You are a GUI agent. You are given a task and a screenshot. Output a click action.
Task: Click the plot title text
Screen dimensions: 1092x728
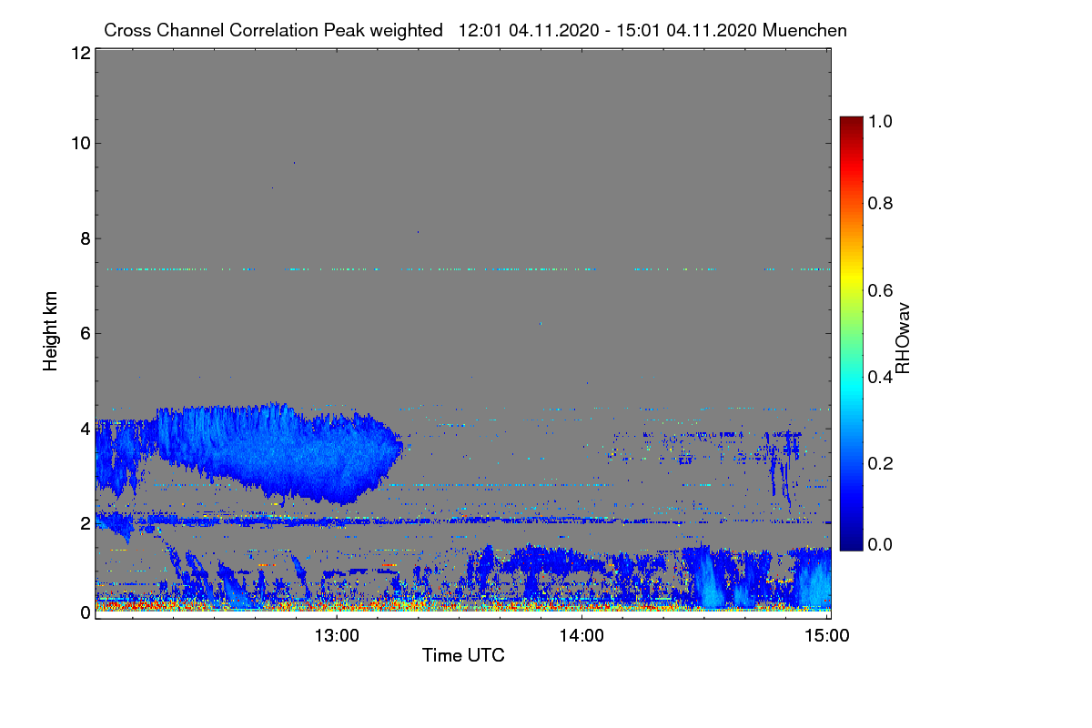click(x=475, y=30)
